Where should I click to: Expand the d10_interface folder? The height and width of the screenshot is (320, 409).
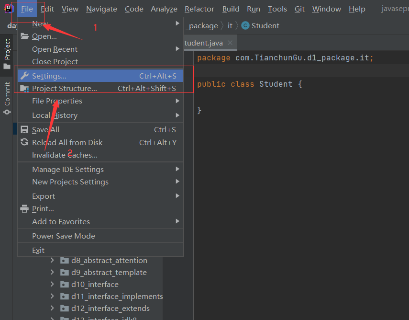coord(52,284)
